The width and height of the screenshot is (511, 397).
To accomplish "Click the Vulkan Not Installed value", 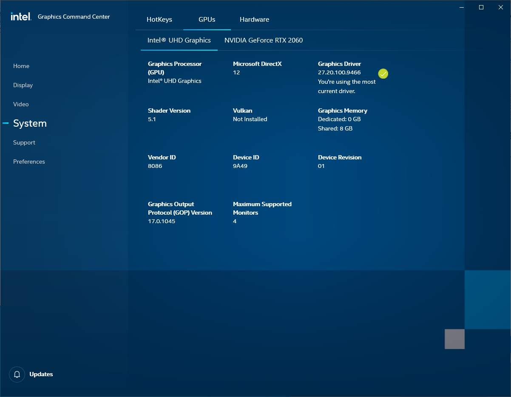I will [x=250, y=119].
